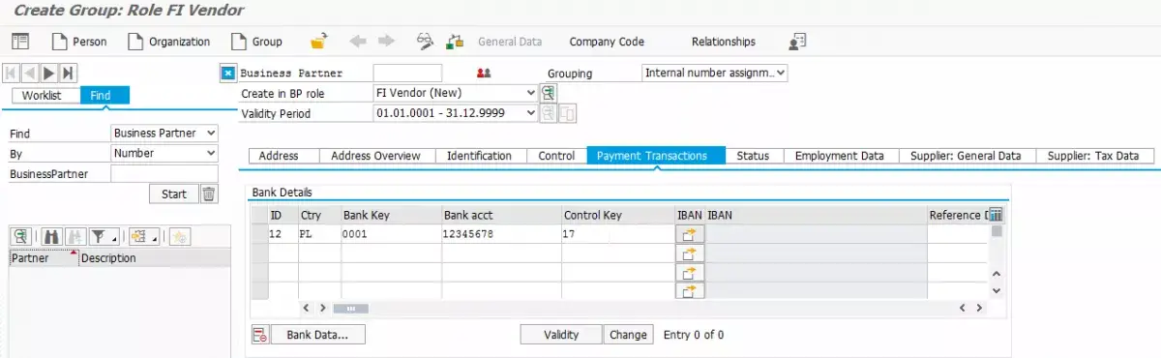Toggle the locator panel icon in toolbar
1161x358 pixels.
tap(20, 42)
